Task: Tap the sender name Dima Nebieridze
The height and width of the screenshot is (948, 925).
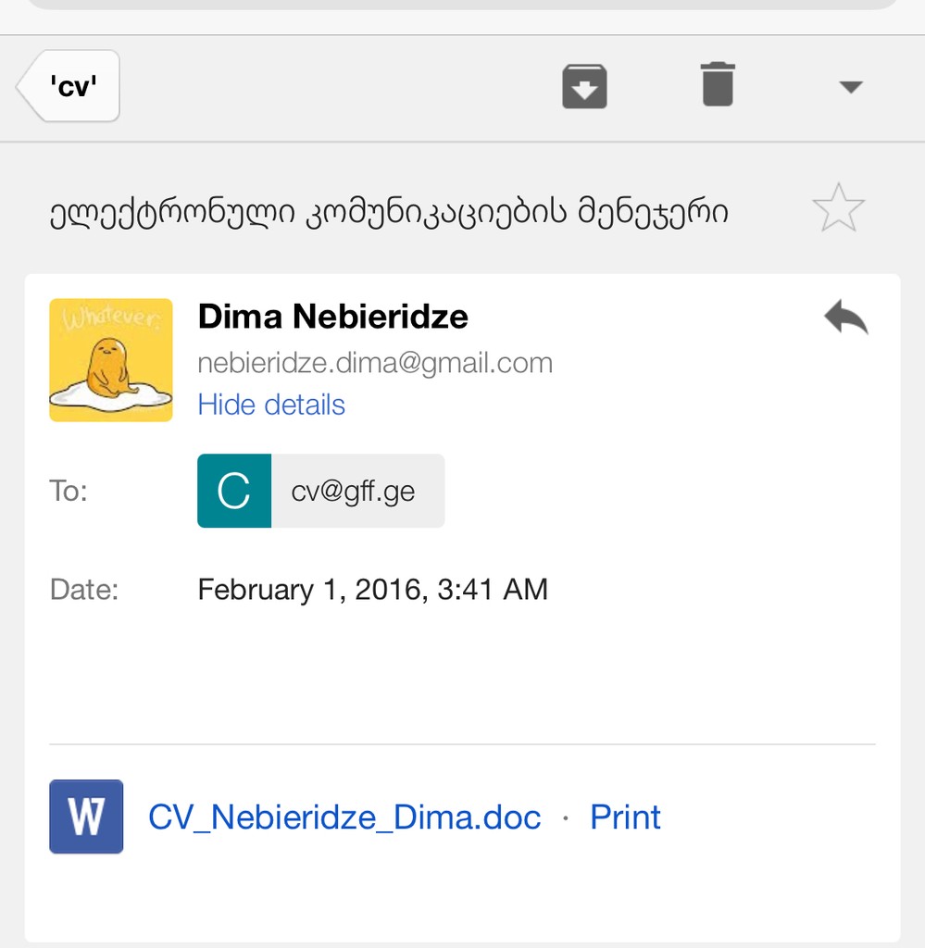Action: (x=332, y=317)
